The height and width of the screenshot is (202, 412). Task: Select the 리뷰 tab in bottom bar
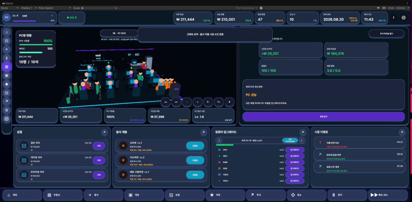[225, 195]
